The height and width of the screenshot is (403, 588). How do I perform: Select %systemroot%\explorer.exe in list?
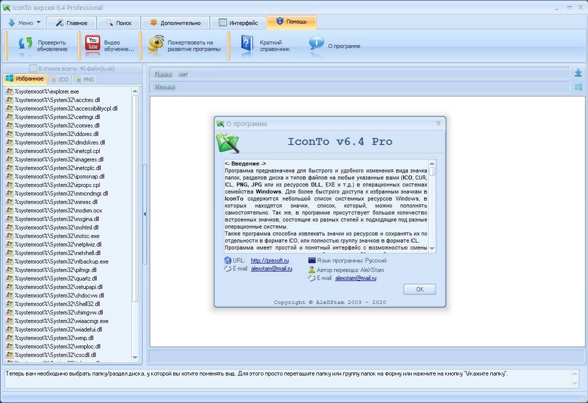click(x=47, y=91)
